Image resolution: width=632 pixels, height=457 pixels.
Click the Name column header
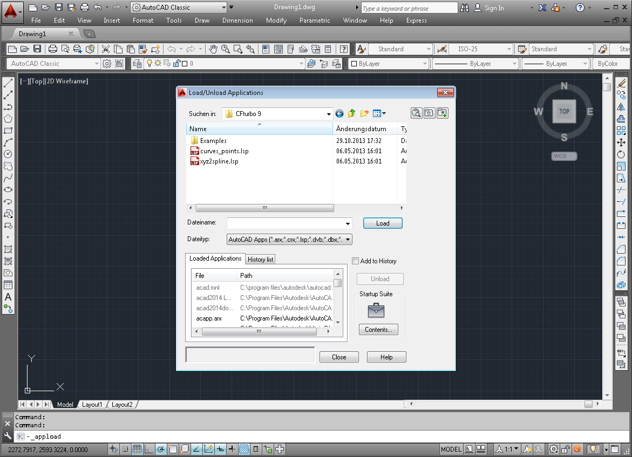(260, 129)
